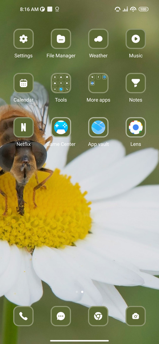Launch Game Center

point(61,127)
